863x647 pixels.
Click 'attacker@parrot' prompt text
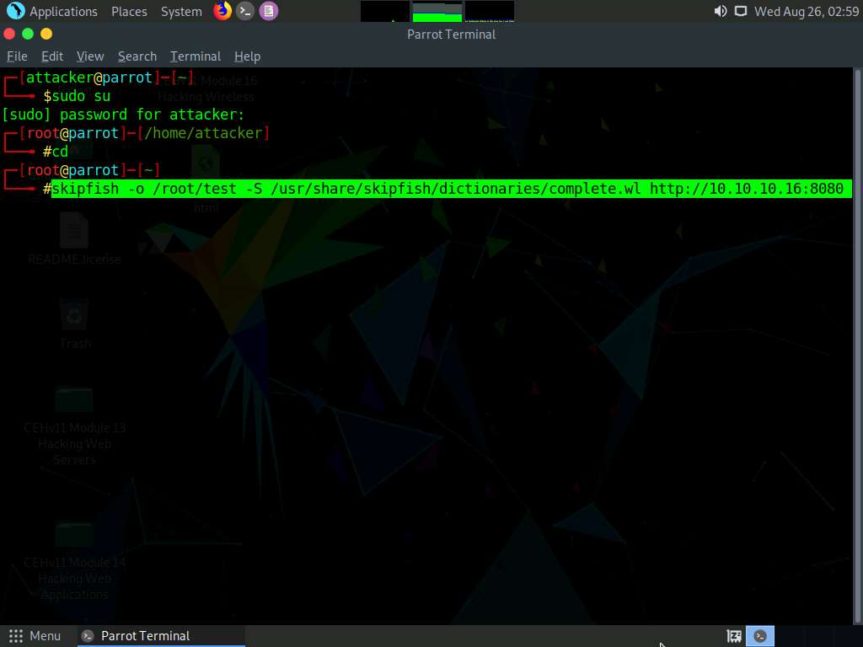click(x=89, y=78)
